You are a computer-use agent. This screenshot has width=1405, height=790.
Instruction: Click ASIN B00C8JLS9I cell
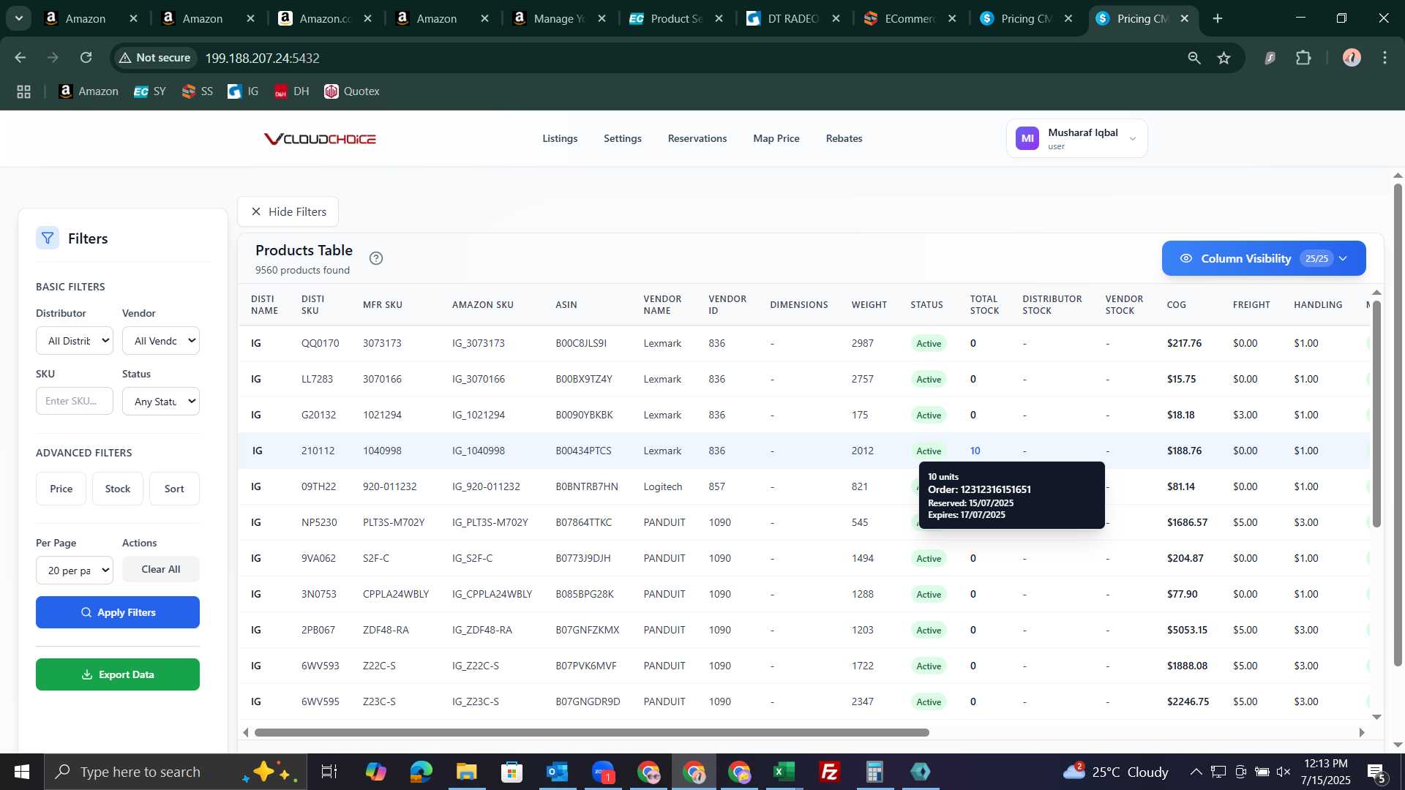point(581,343)
